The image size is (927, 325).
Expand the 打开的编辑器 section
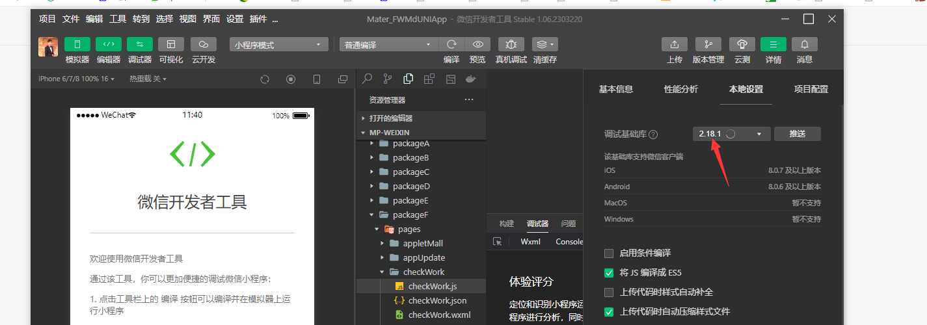tap(421, 118)
